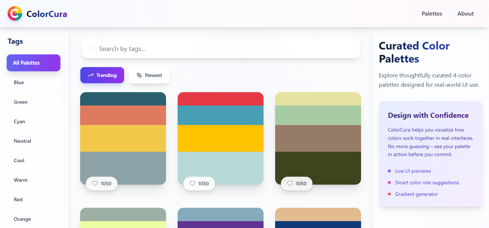Viewport: 489px width, 228px height.
Task: Click heart icon on red-teal palette
Action: 192,184
